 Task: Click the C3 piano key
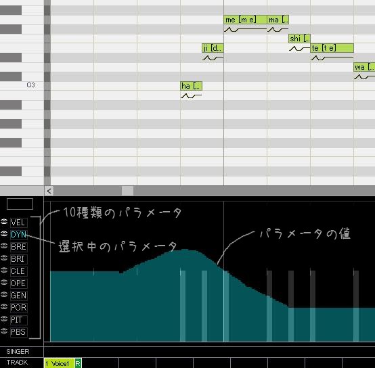click(x=22, y=86)
